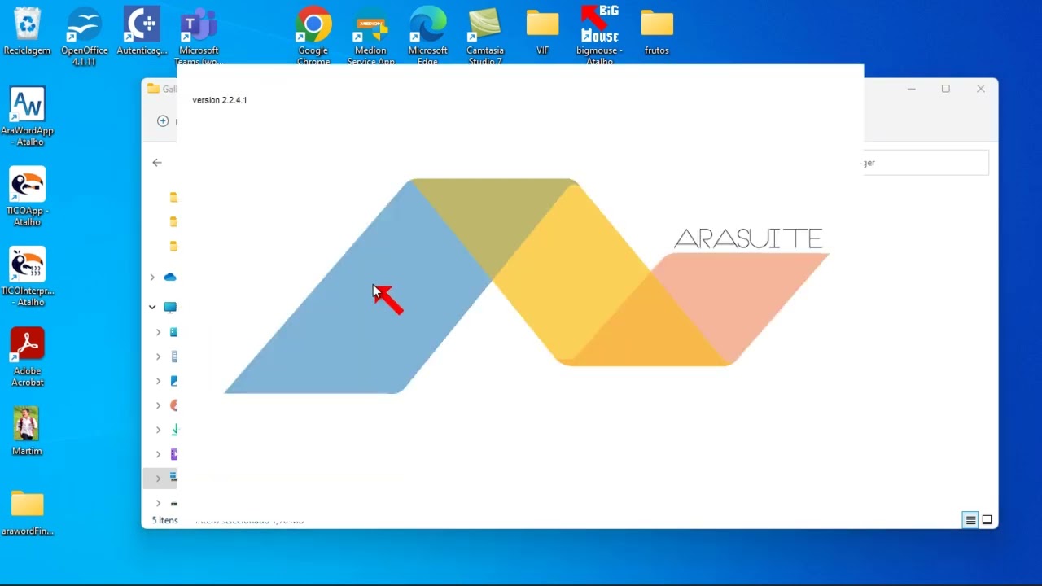This screenshot has height=586, width=1042.
Task: Launch Microsoft Teams desktop shortcut
Action: [x=199, y=36]
